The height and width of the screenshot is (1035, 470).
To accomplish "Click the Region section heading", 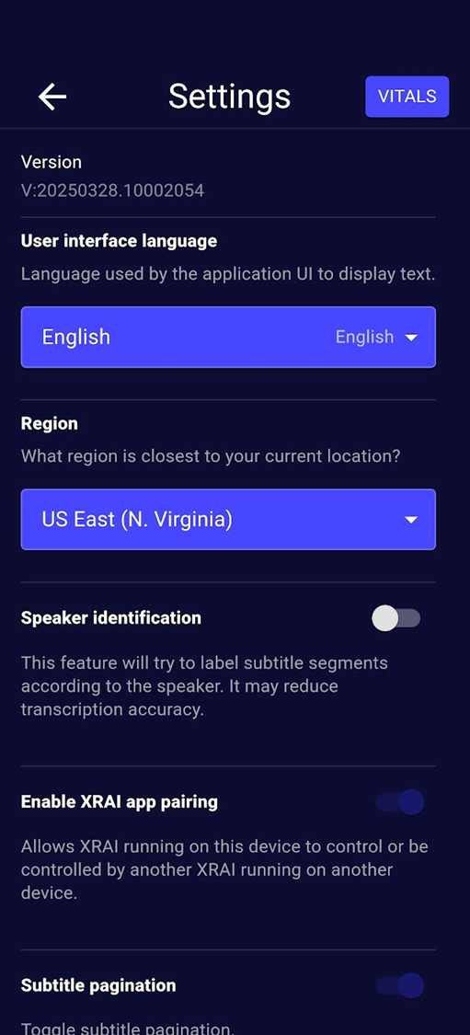I will 50,424.
